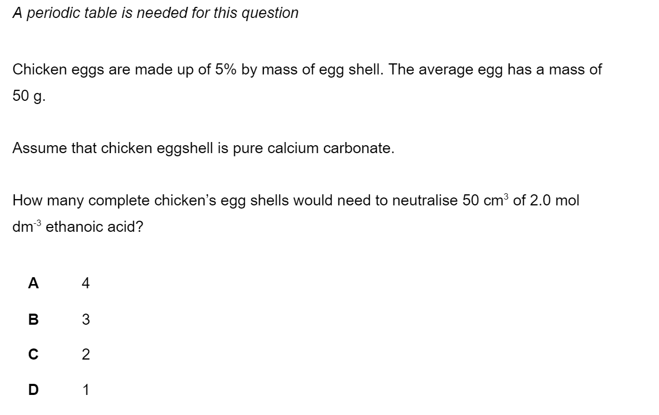Select answer option A
The height and width of the screenshot is (415, 659).
33,284
